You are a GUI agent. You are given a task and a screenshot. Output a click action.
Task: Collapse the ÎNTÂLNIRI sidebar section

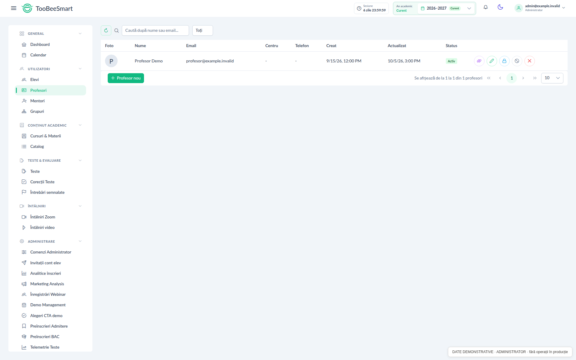coord(50,206)
